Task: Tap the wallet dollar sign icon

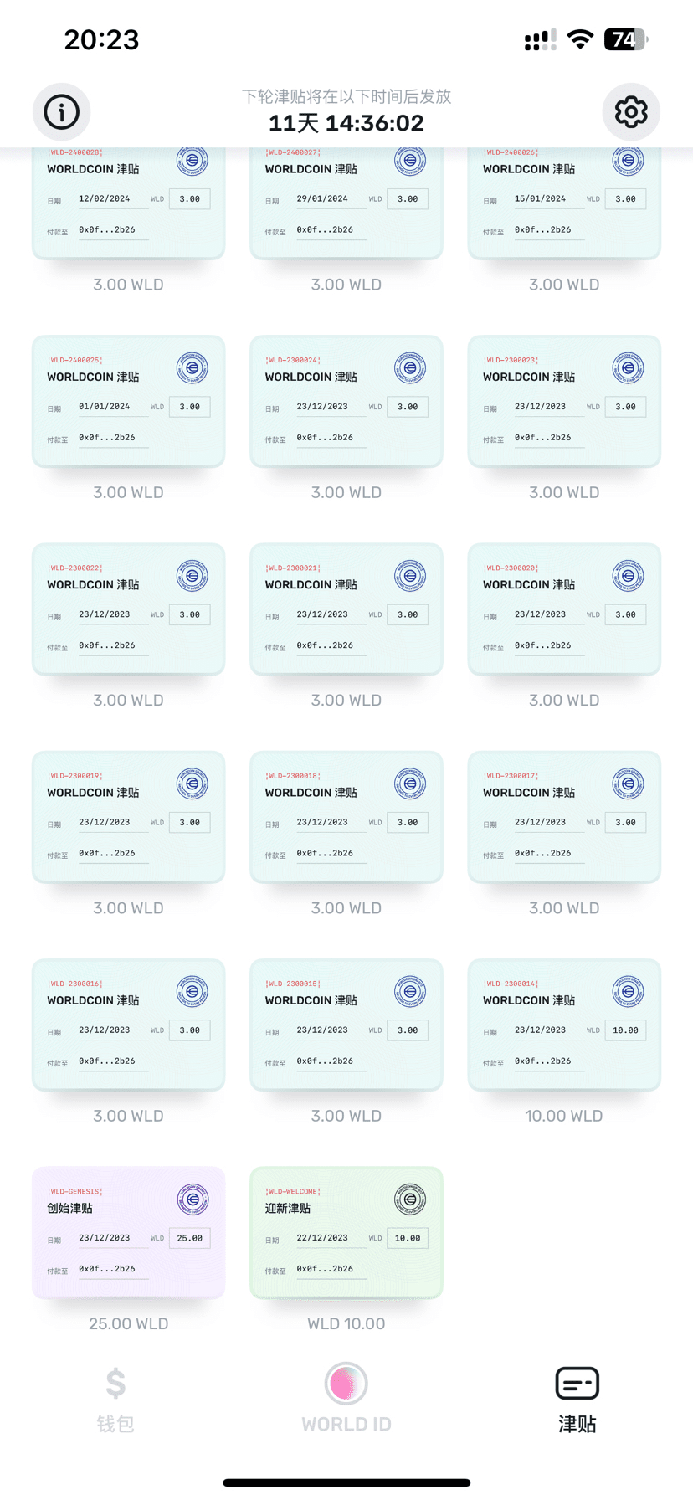Action: click(x=116, y=1383)
